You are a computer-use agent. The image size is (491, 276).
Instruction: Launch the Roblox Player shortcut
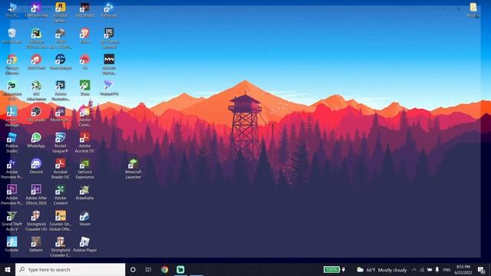84,244
